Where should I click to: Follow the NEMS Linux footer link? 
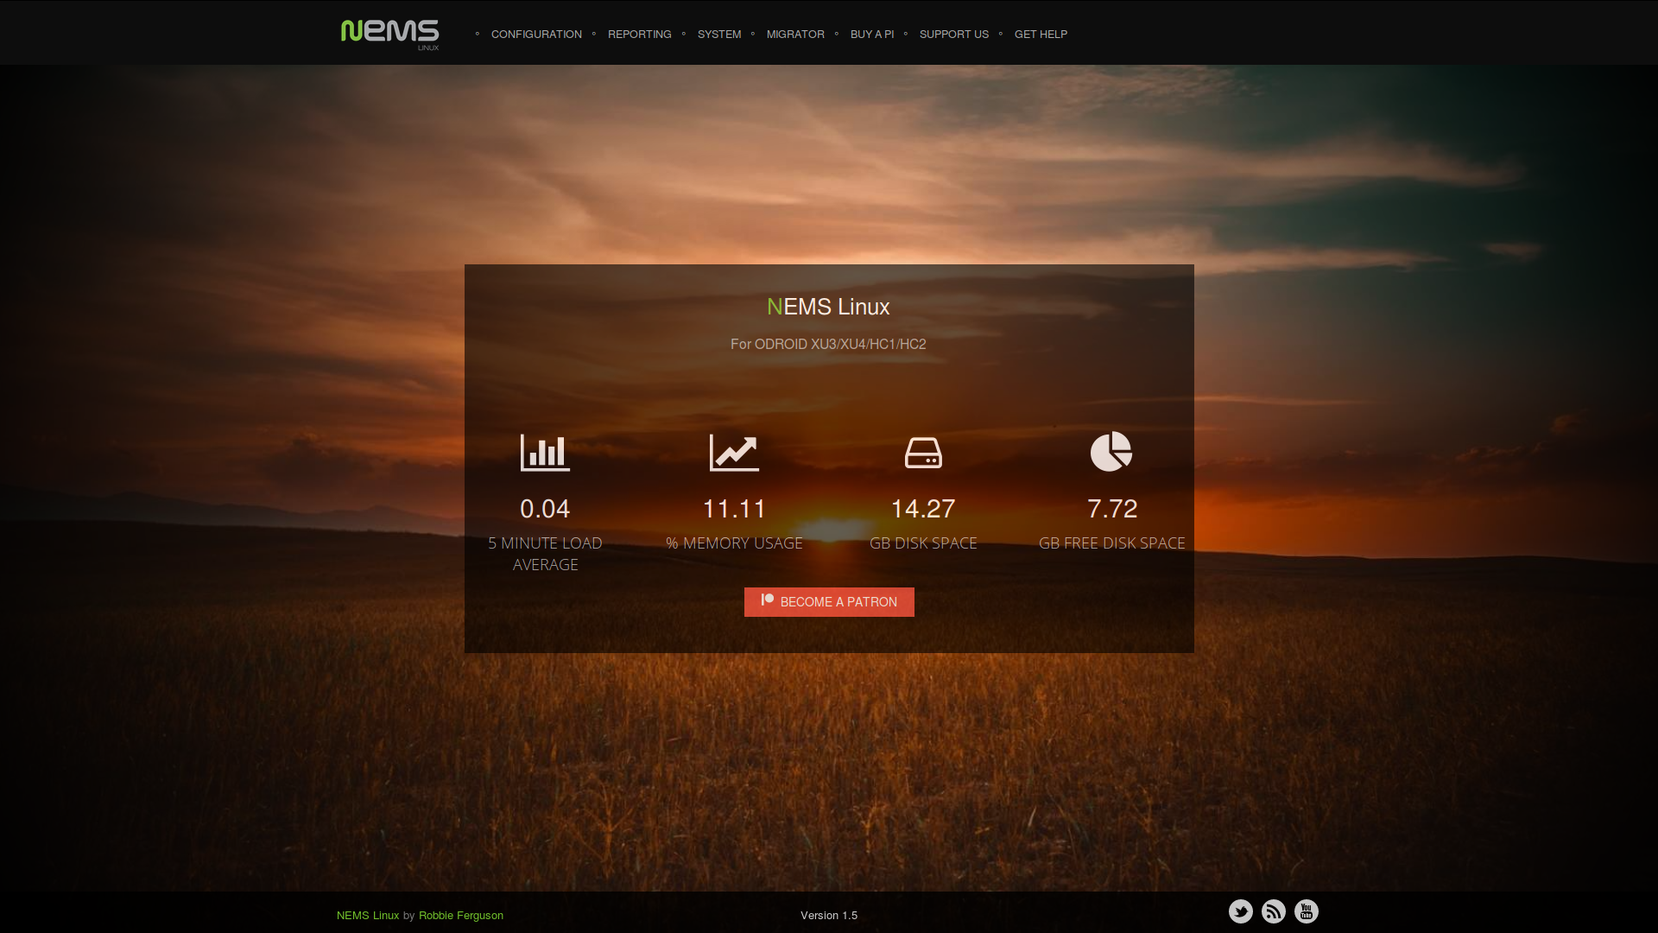(x=368, y=916)
